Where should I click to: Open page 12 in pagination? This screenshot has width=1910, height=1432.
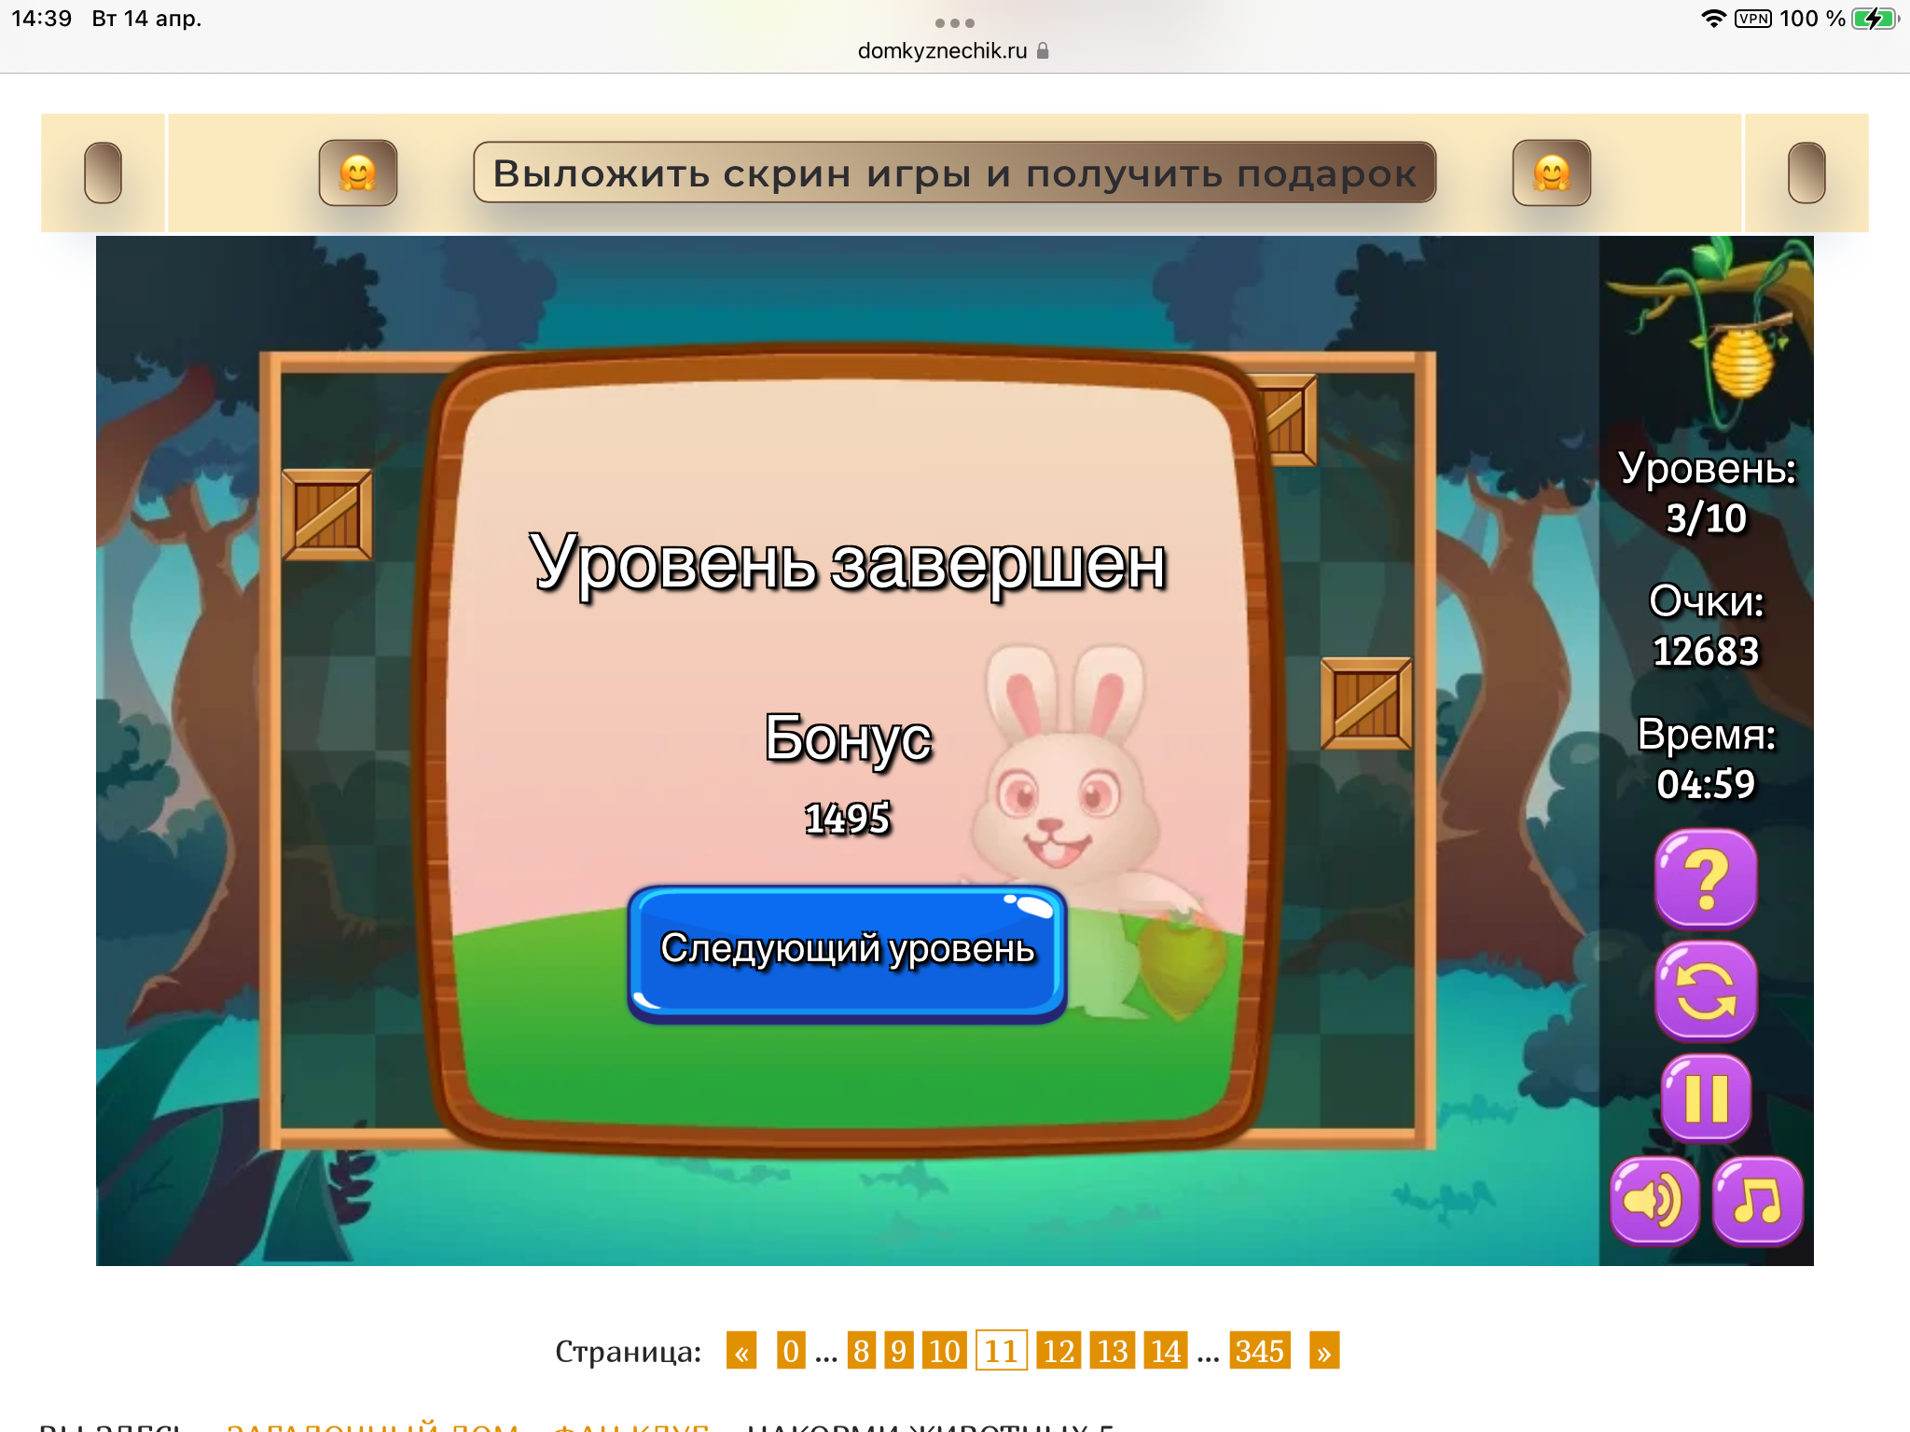(1058, 1351)
